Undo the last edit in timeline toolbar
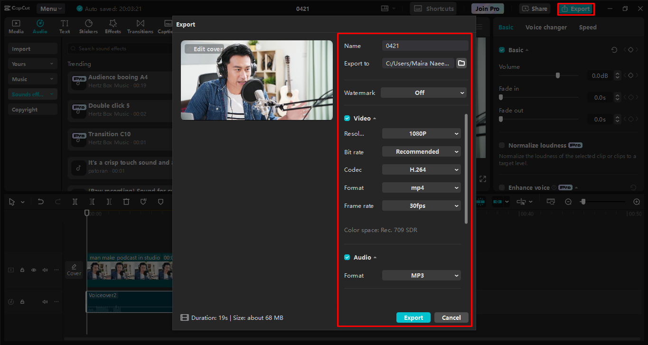The width and height of the screenshot is (648, 345). coord(41,202)
